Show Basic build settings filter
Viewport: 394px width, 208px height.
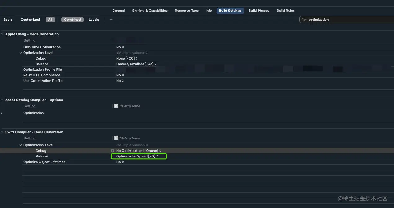8,20
